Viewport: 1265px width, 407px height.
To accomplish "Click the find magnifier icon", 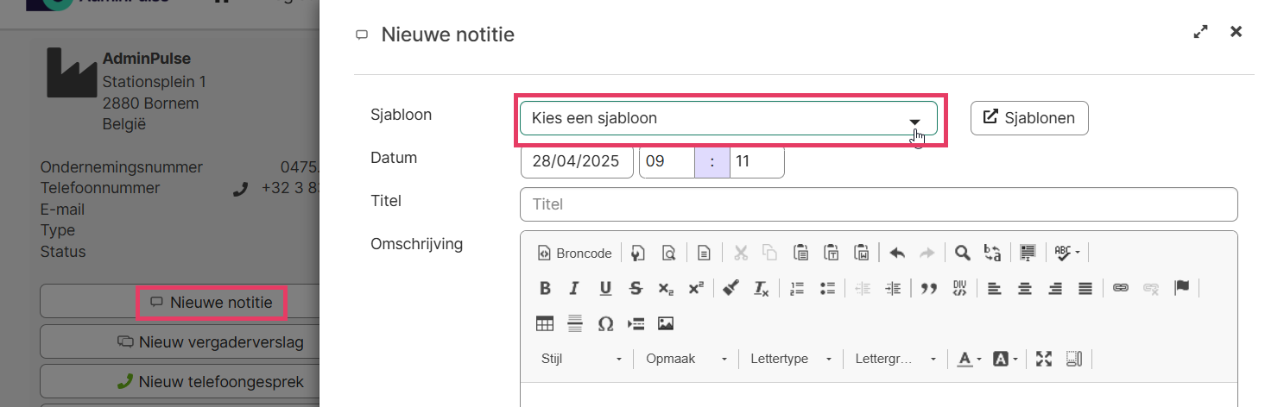I will (962, 253).
